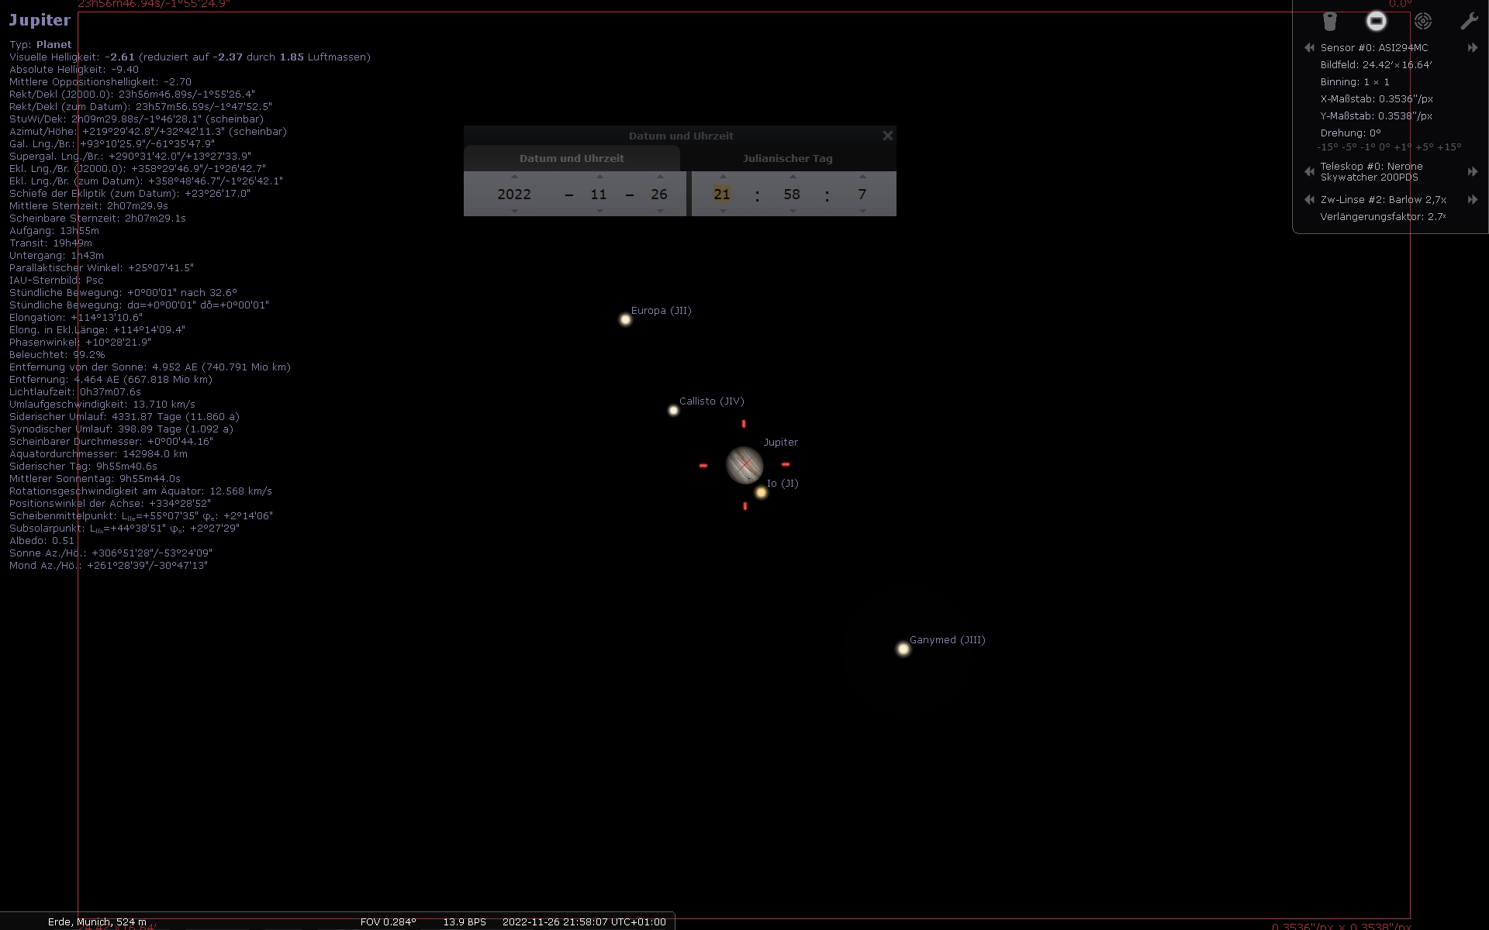This screenshot has width=1489, height=930.
Task: Click the "FOV 0.284°" status bar entry
Action: click(x=389, y=922)
